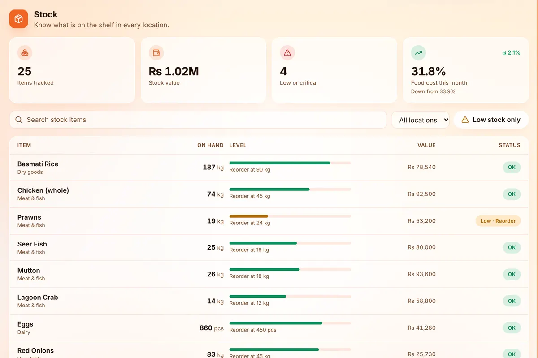Select the Mutton item name

[29, 271]
